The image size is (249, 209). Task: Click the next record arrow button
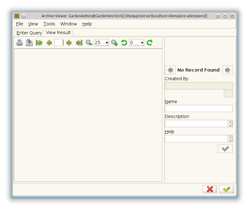(x=227, y=70)
